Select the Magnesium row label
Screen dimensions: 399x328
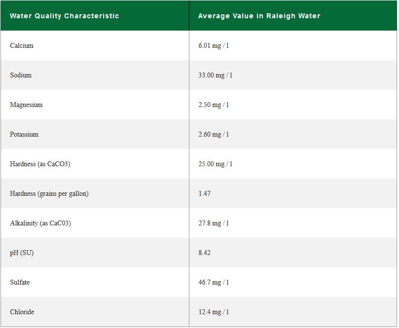tap(26, 105)
